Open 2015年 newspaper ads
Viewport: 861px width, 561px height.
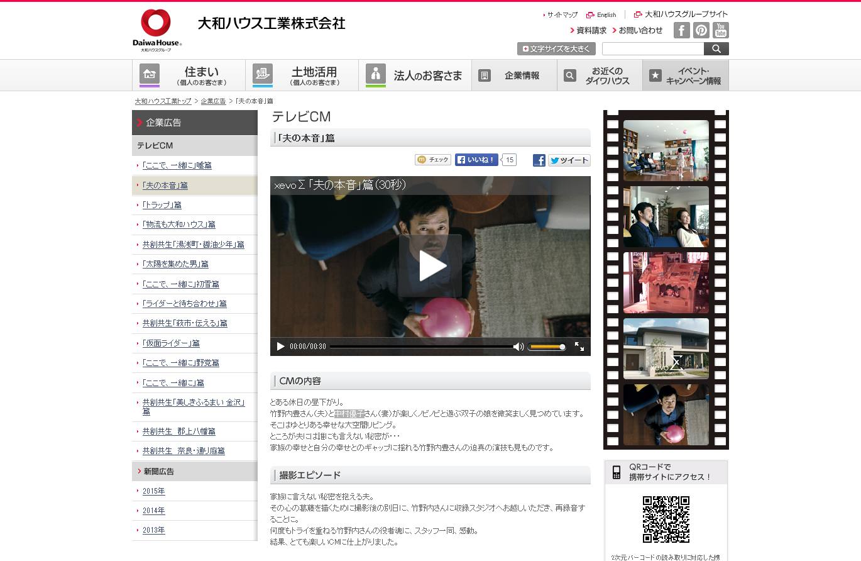[x=153, y=491]
